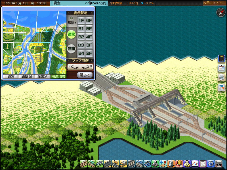Screen dimensions: 227x170
Task: Open the yen money bag finance icon
Action: pos(187,164)
